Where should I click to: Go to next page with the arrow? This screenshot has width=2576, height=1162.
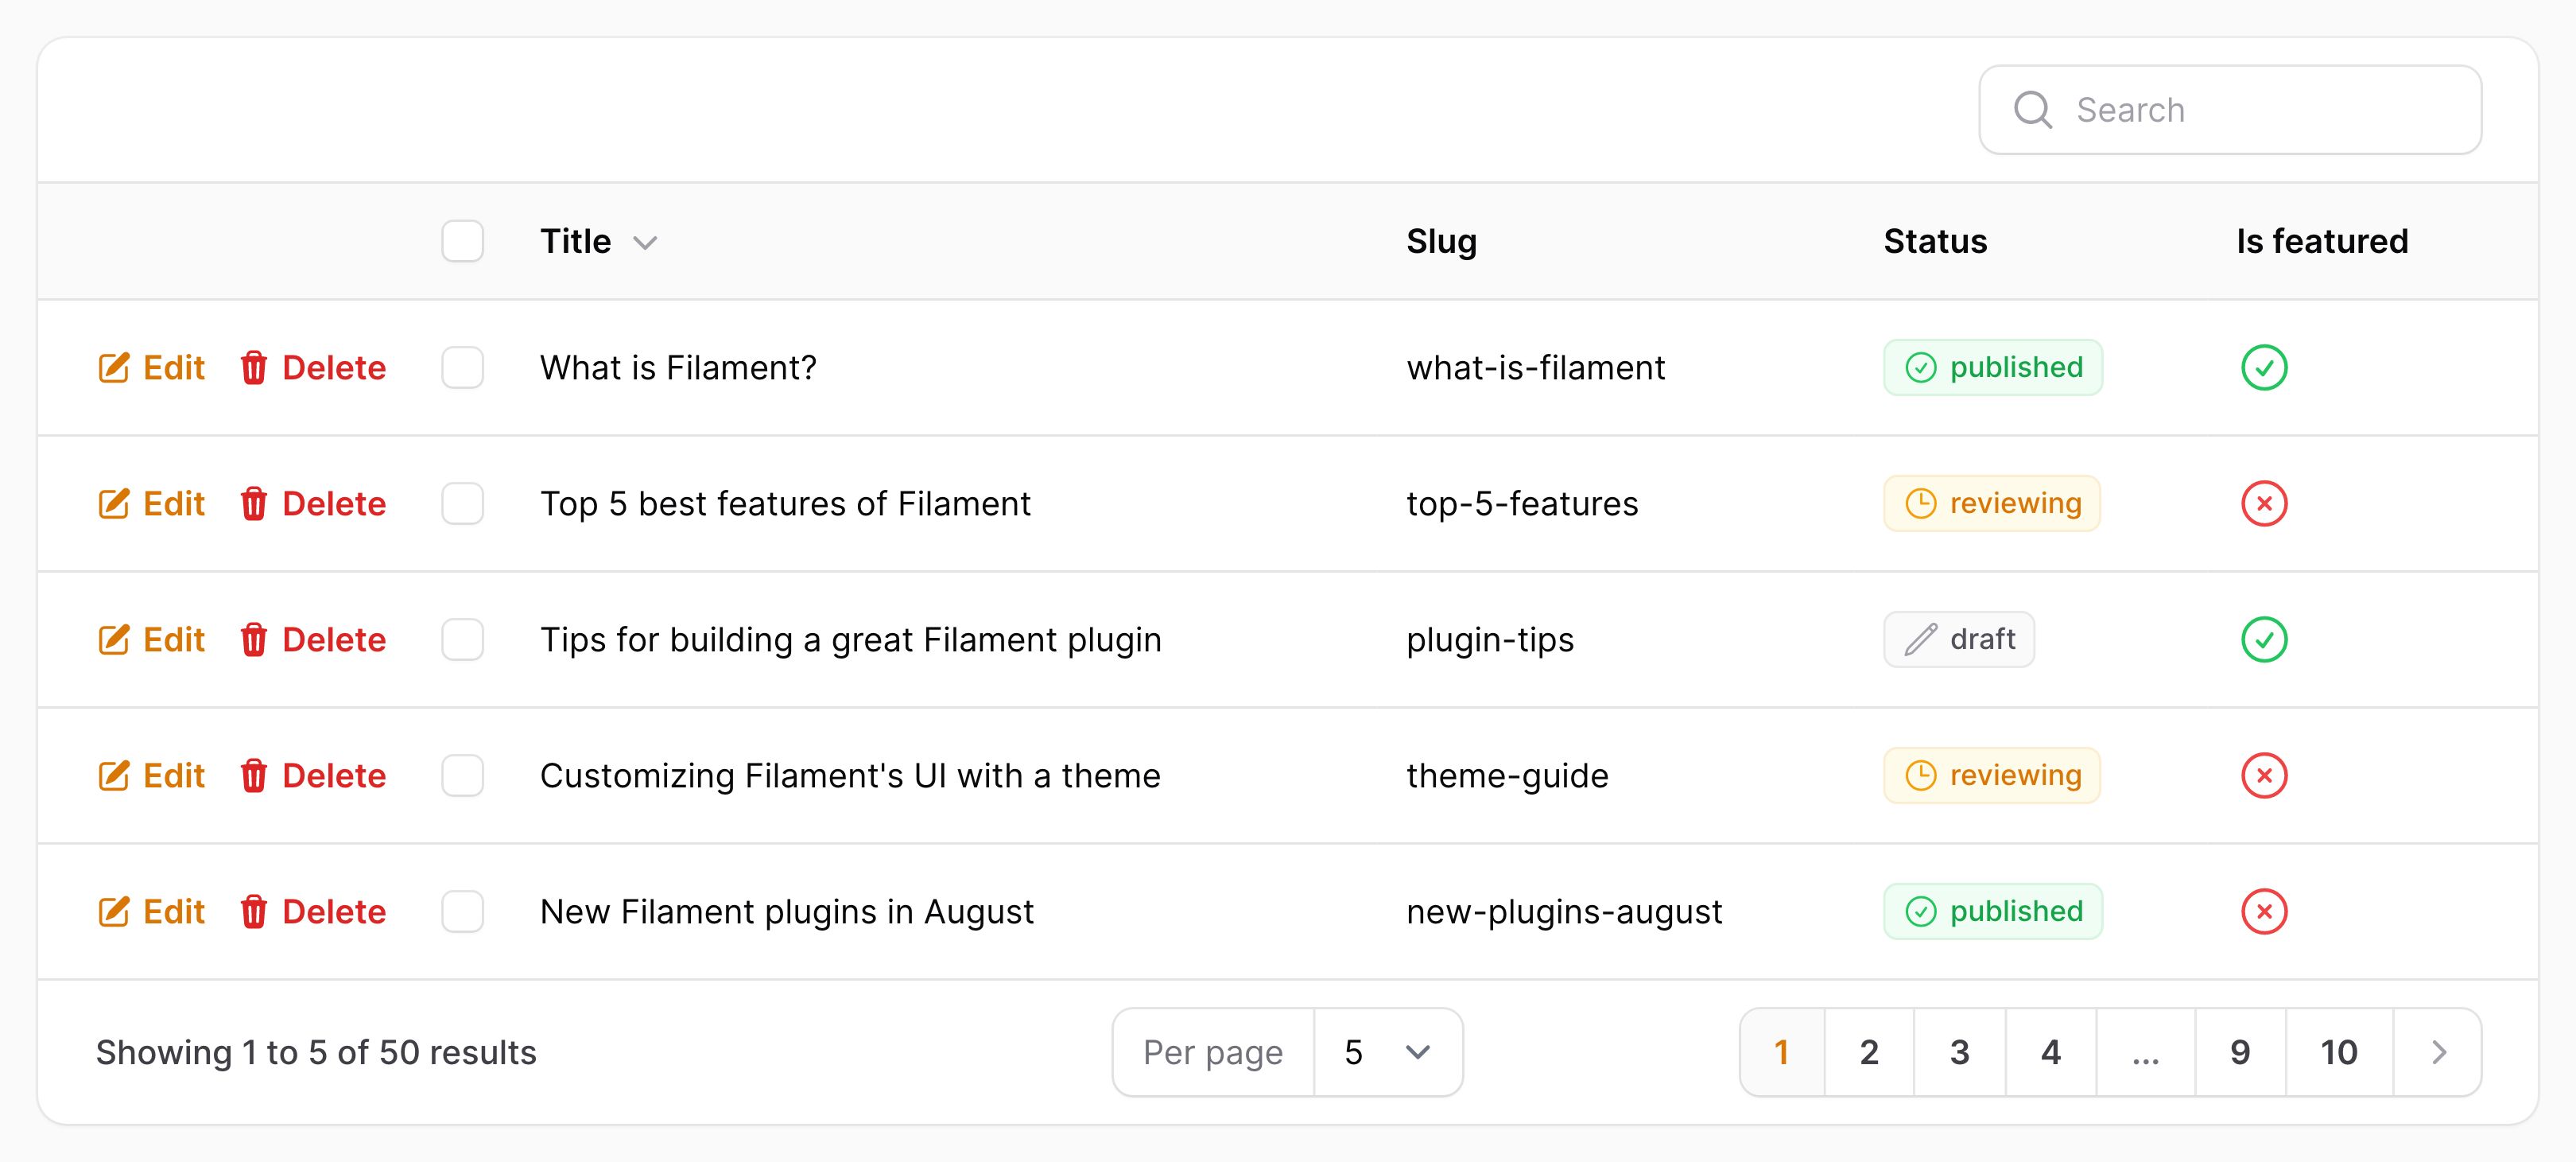click(2438, 1052)
